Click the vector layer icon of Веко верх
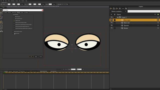The height and width of the screenshot is (90, 160). tap(122, 20)
